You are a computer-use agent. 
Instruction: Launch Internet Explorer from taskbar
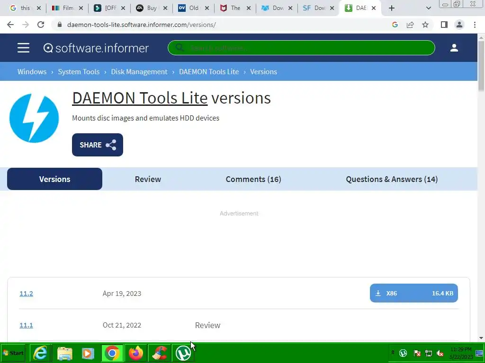point(40,353)
